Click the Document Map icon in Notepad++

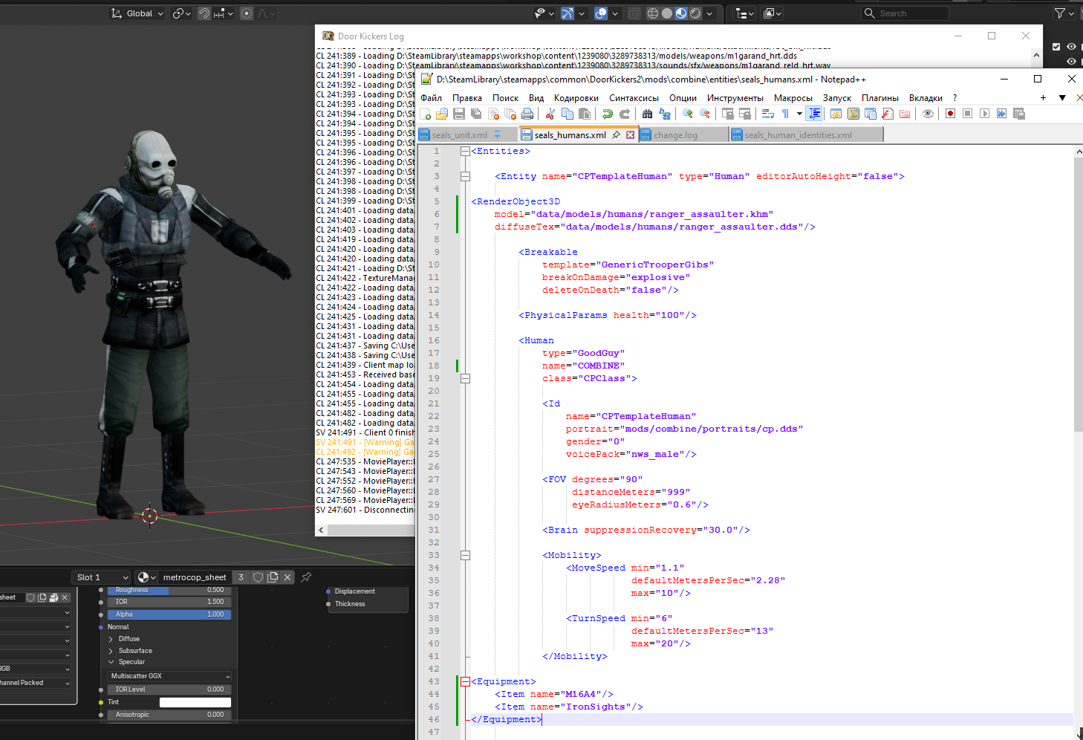[x=853, y=114]
